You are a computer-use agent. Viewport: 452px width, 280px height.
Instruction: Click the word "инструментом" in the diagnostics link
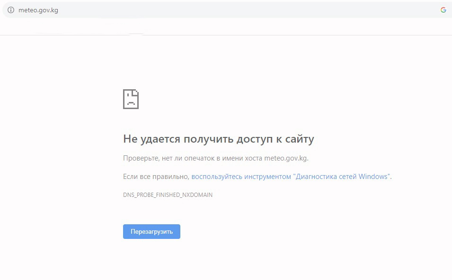[x=267, y=177]
